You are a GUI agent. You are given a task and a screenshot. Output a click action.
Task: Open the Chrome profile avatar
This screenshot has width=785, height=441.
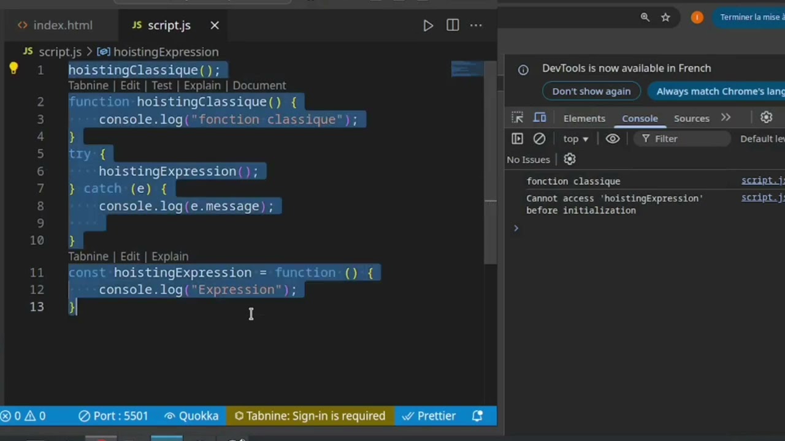coord(697,17)
